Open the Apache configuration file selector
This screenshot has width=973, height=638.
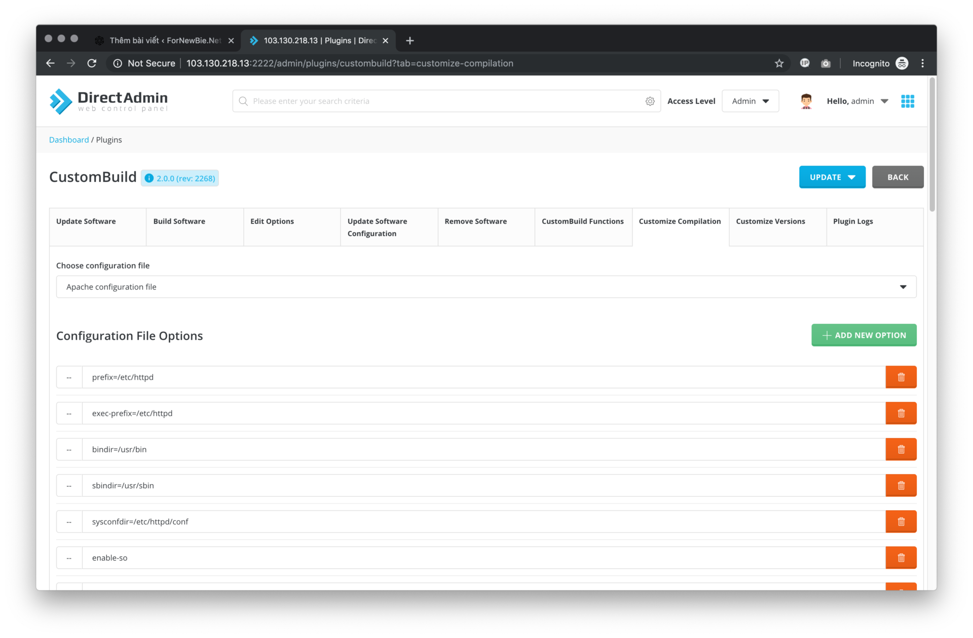click(486, 287)
